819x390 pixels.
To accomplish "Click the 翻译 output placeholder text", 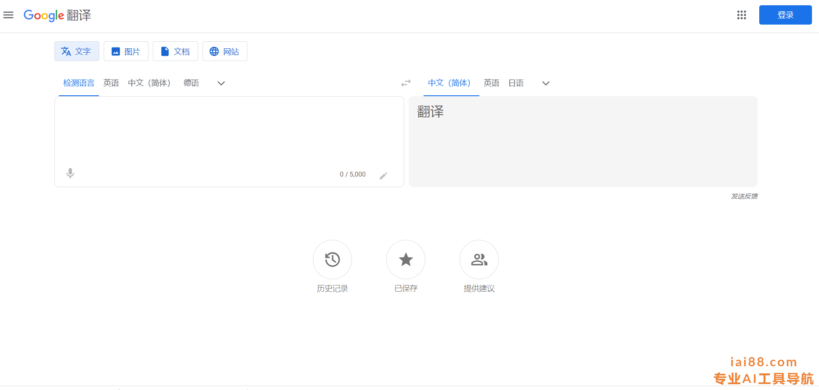I will (x=430, y=112).
